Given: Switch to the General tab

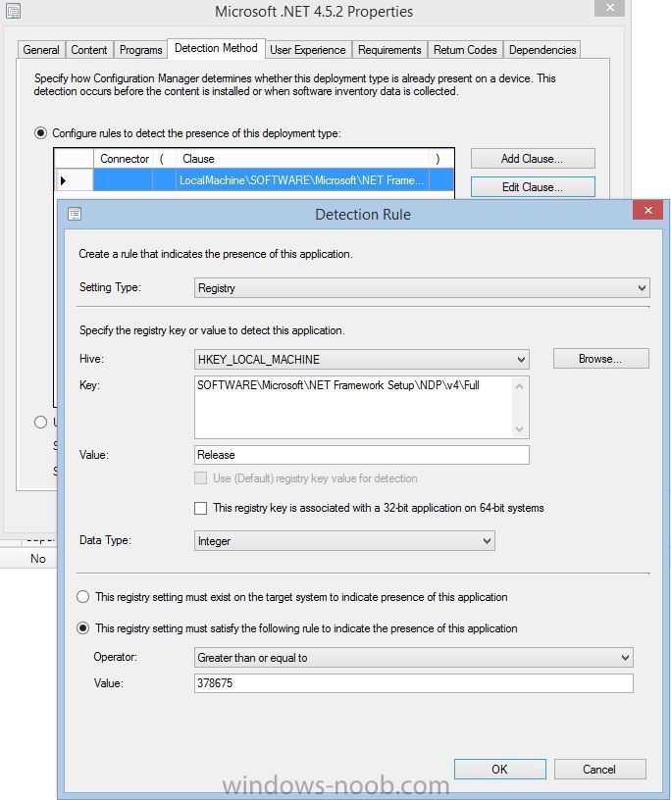Looking at the screenshot, I should click(41, 50).
